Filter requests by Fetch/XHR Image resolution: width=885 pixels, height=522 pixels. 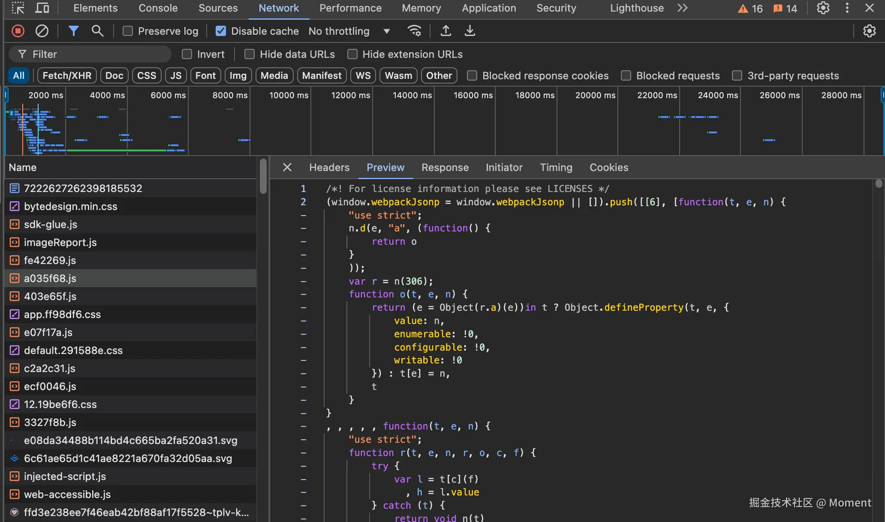click(67, 75)
